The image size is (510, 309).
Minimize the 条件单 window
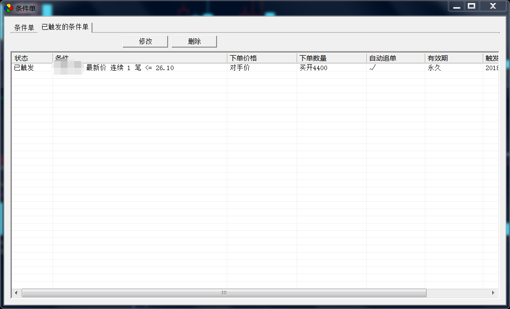[x=457, y=6]
